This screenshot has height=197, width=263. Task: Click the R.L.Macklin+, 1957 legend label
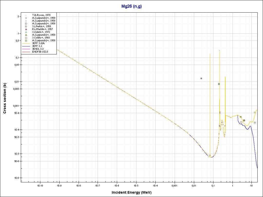coord(42,29)
